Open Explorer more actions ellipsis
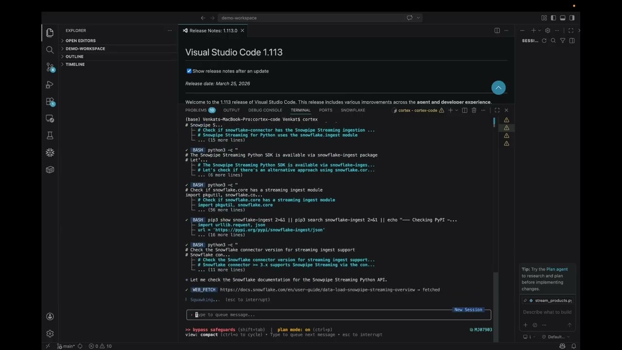622x350 pixels. (x=170, y=31)
